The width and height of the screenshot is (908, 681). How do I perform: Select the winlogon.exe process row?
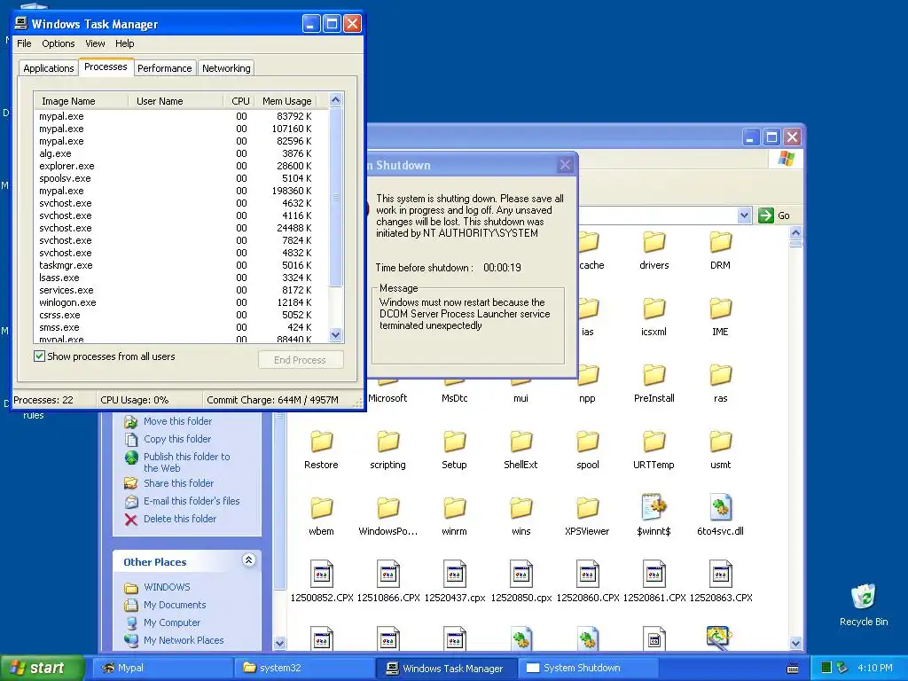tap(181, 302)
